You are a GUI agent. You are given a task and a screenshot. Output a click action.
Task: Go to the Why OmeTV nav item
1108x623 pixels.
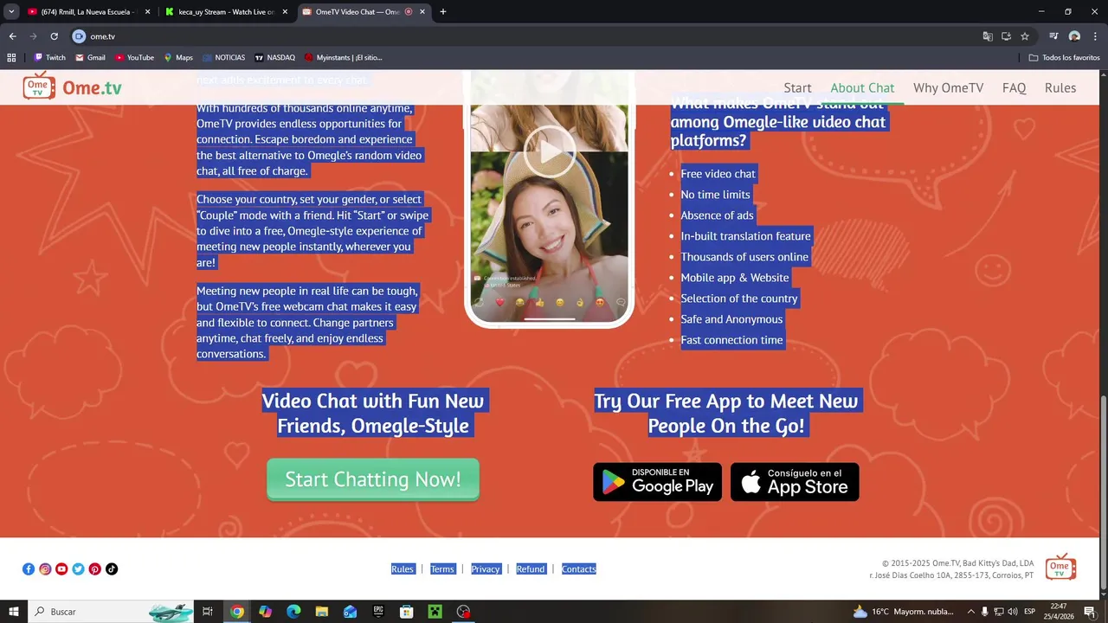tap(948, 88)
